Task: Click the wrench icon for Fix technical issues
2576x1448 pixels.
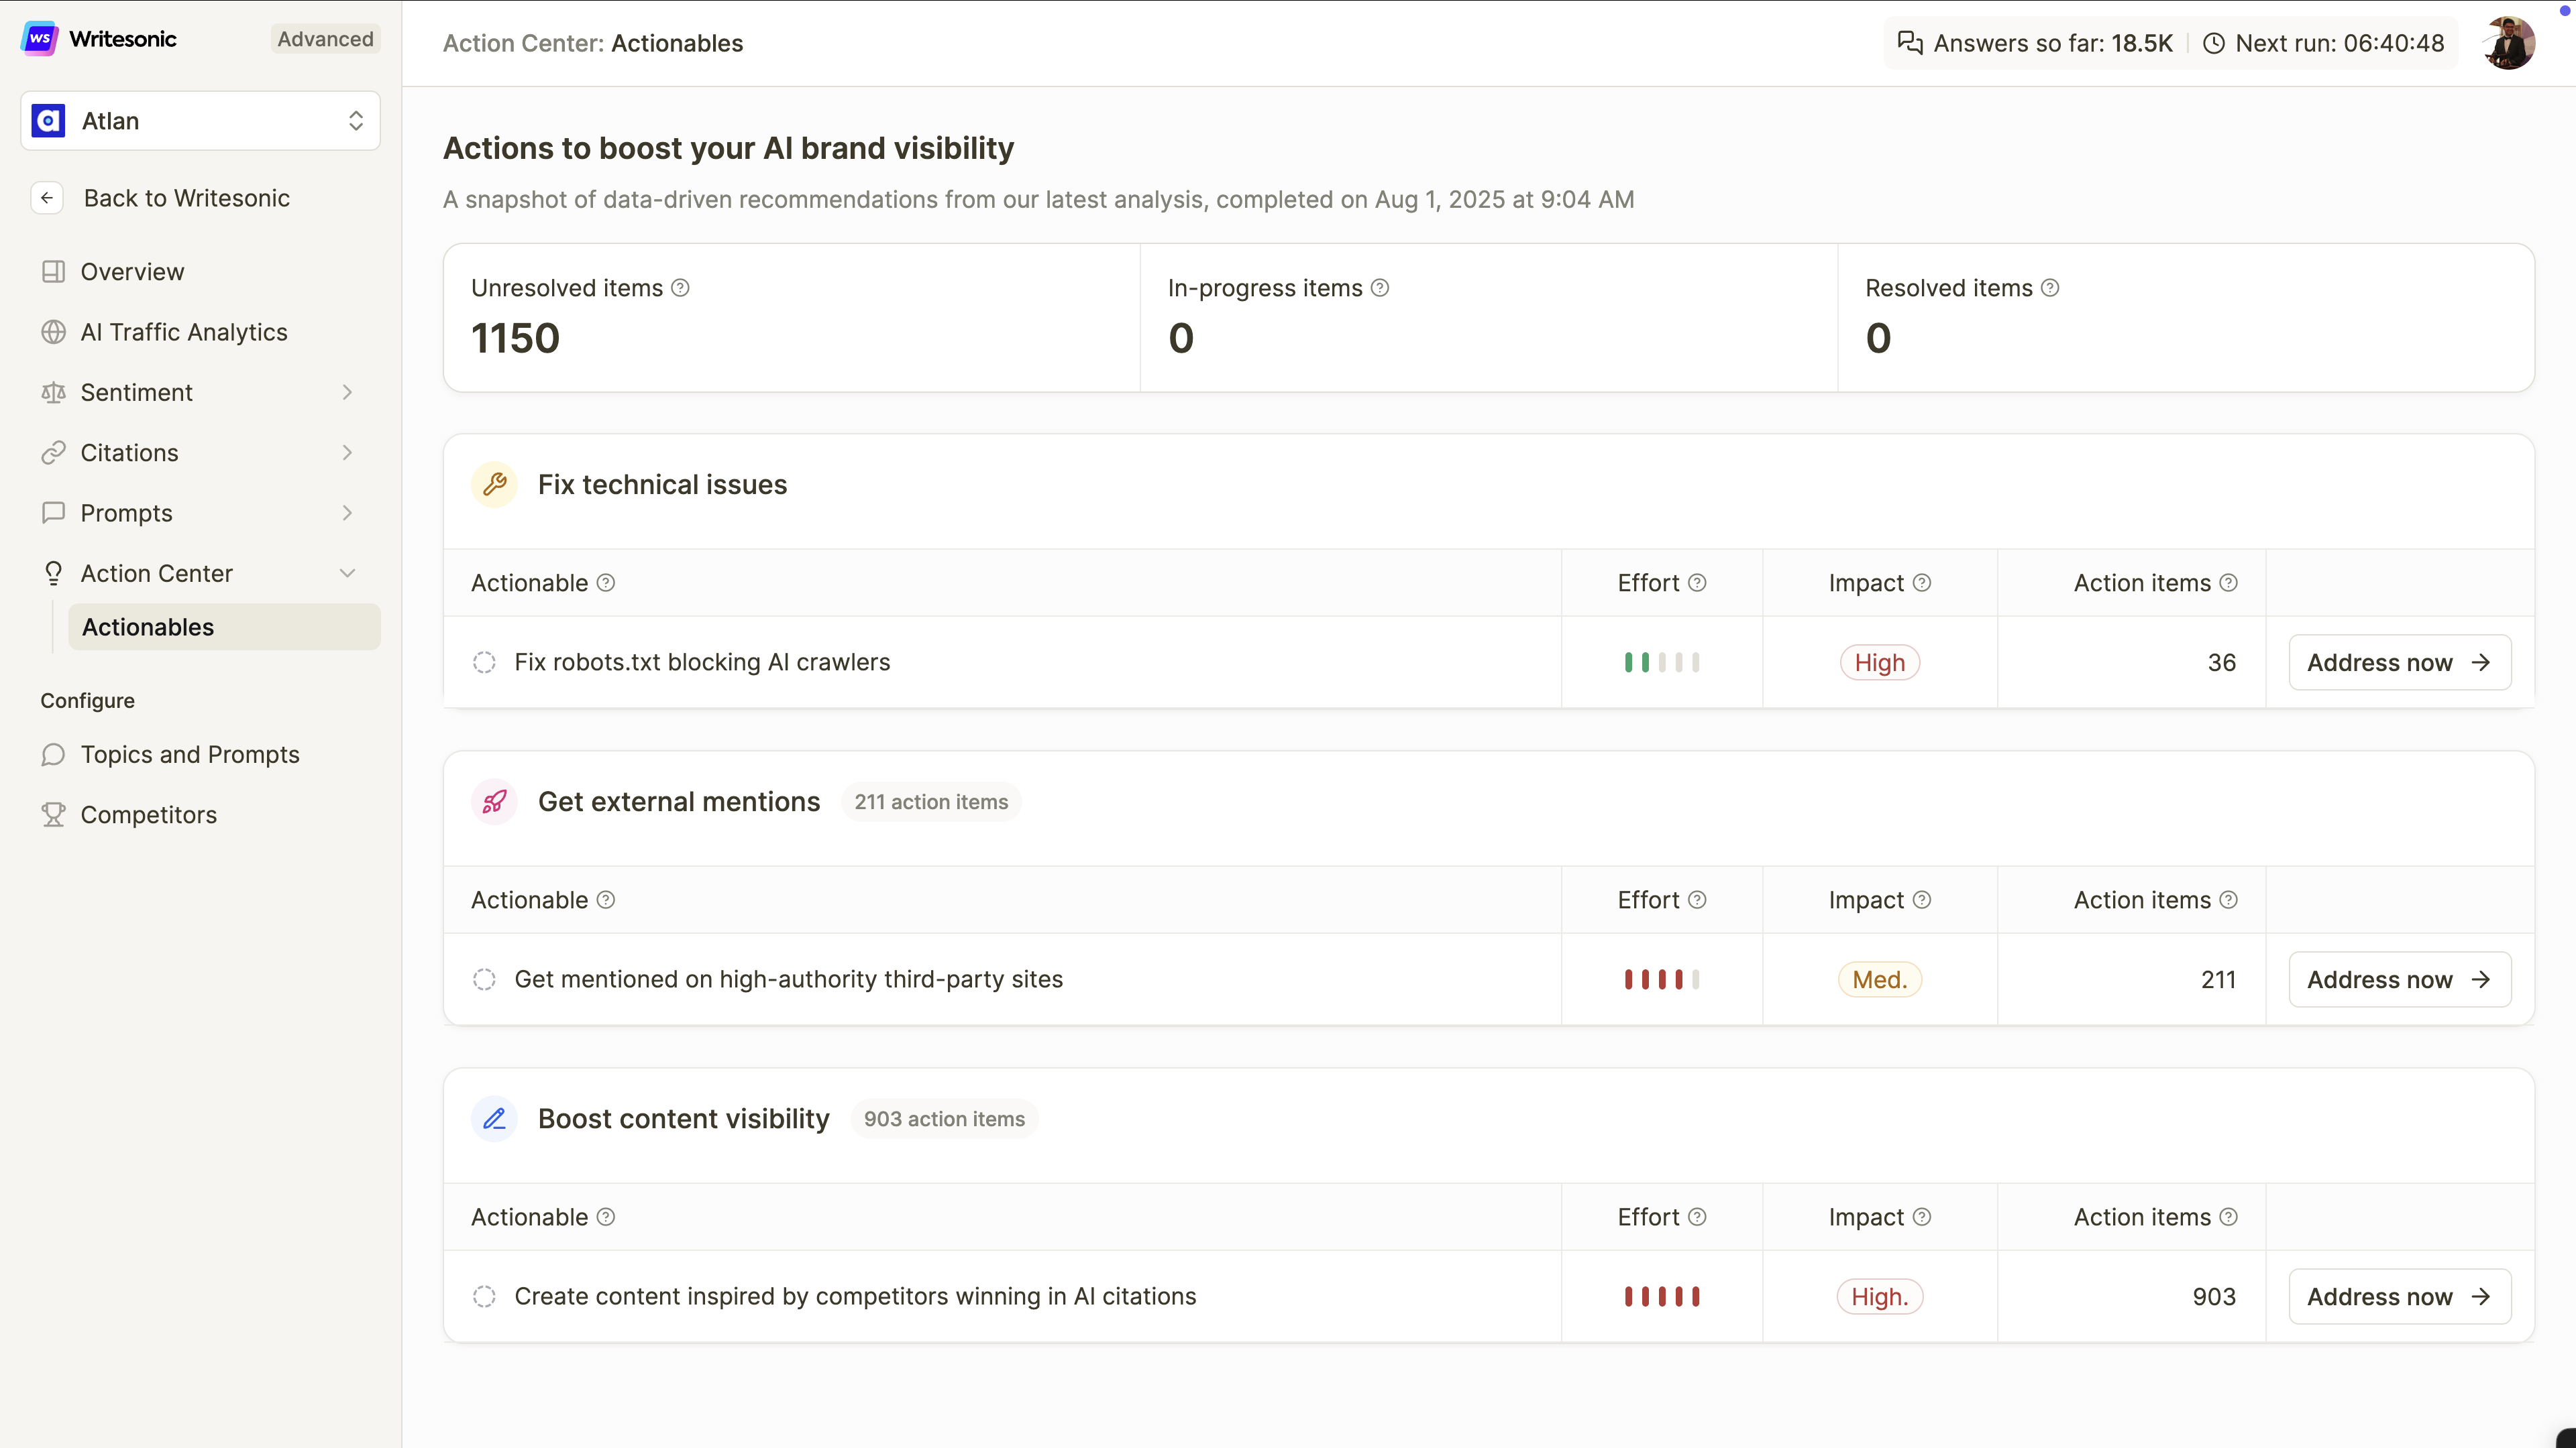Action: click(494, 485)
